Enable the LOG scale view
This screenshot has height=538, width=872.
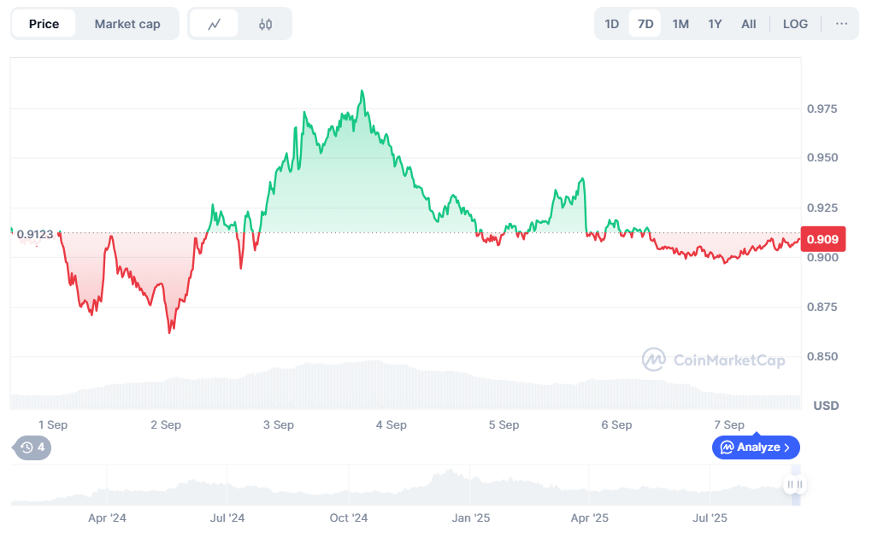click(x=795, y=23)
